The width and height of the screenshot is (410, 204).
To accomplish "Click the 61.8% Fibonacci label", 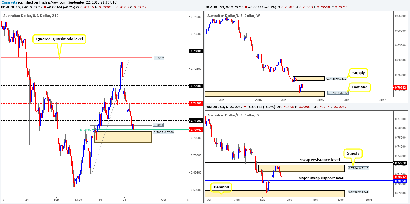I will pos(85,130).
